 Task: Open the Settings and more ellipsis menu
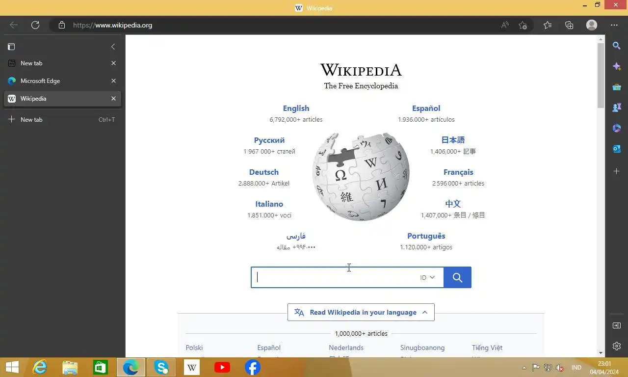click(614, 25)
